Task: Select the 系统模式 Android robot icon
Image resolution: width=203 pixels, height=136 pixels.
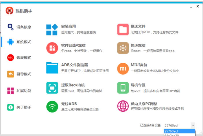Action: [x=10, y=42]
